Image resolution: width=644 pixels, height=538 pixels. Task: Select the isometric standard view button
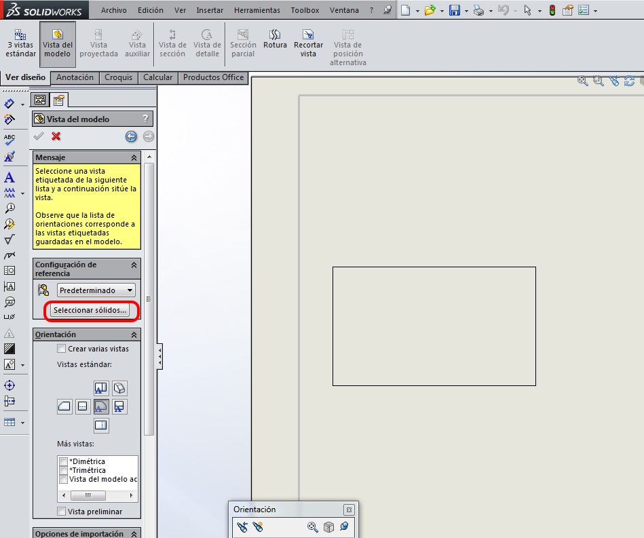119,388
